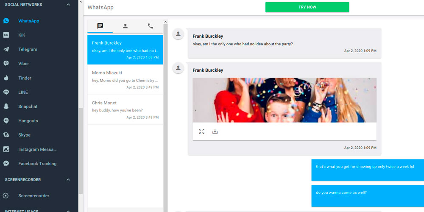The image size is (424, 212).
Task: Click the conversation list scrollbar
Action: 165,116
